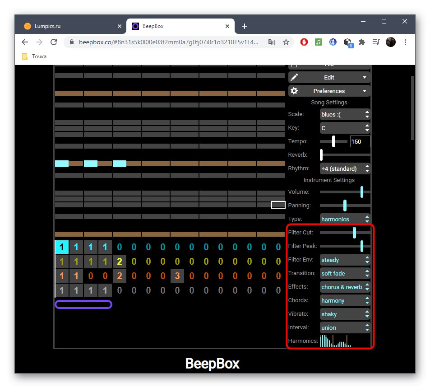Click the purple loop bar under patterns
430x388 pixels.
[83, 304]
